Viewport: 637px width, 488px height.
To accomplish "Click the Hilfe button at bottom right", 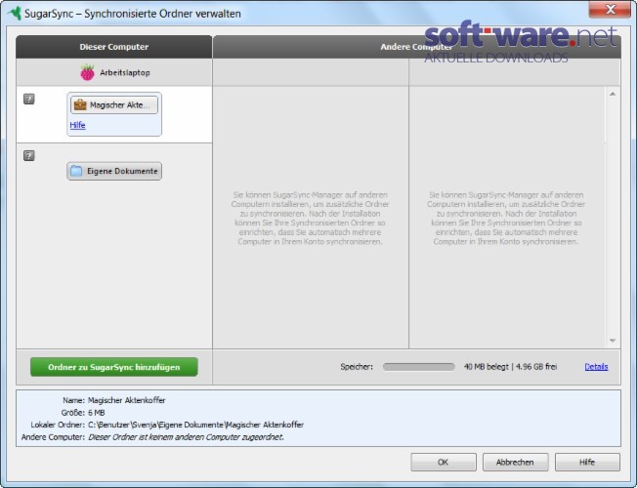I will (x=587, y=462).
